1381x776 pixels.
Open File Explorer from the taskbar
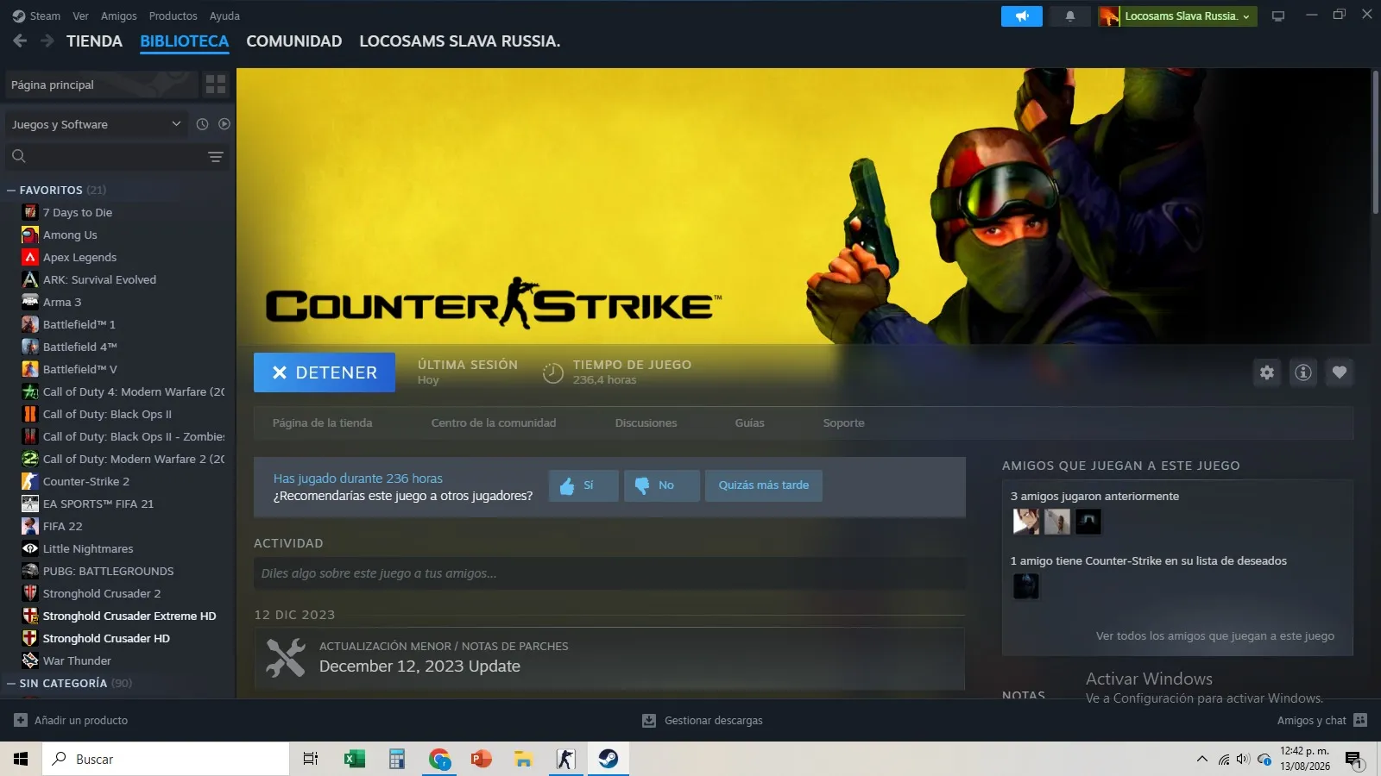click(x=523, y=759)
